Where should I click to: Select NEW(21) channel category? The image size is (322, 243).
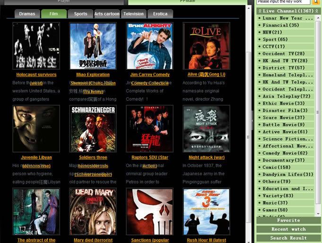(x=286, y=32)
